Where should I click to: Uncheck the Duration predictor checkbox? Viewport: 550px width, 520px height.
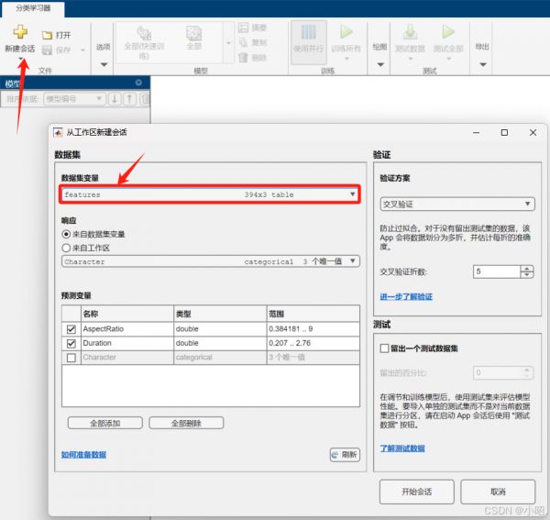(x=71, y=343)
